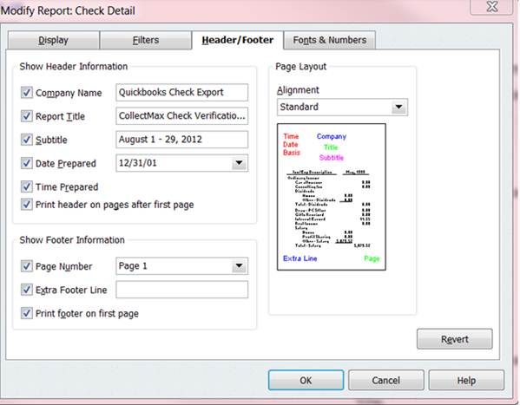Go to the Fonts & Numbers tab
Screen dimensions: 520x405
[x=330, y=40]
